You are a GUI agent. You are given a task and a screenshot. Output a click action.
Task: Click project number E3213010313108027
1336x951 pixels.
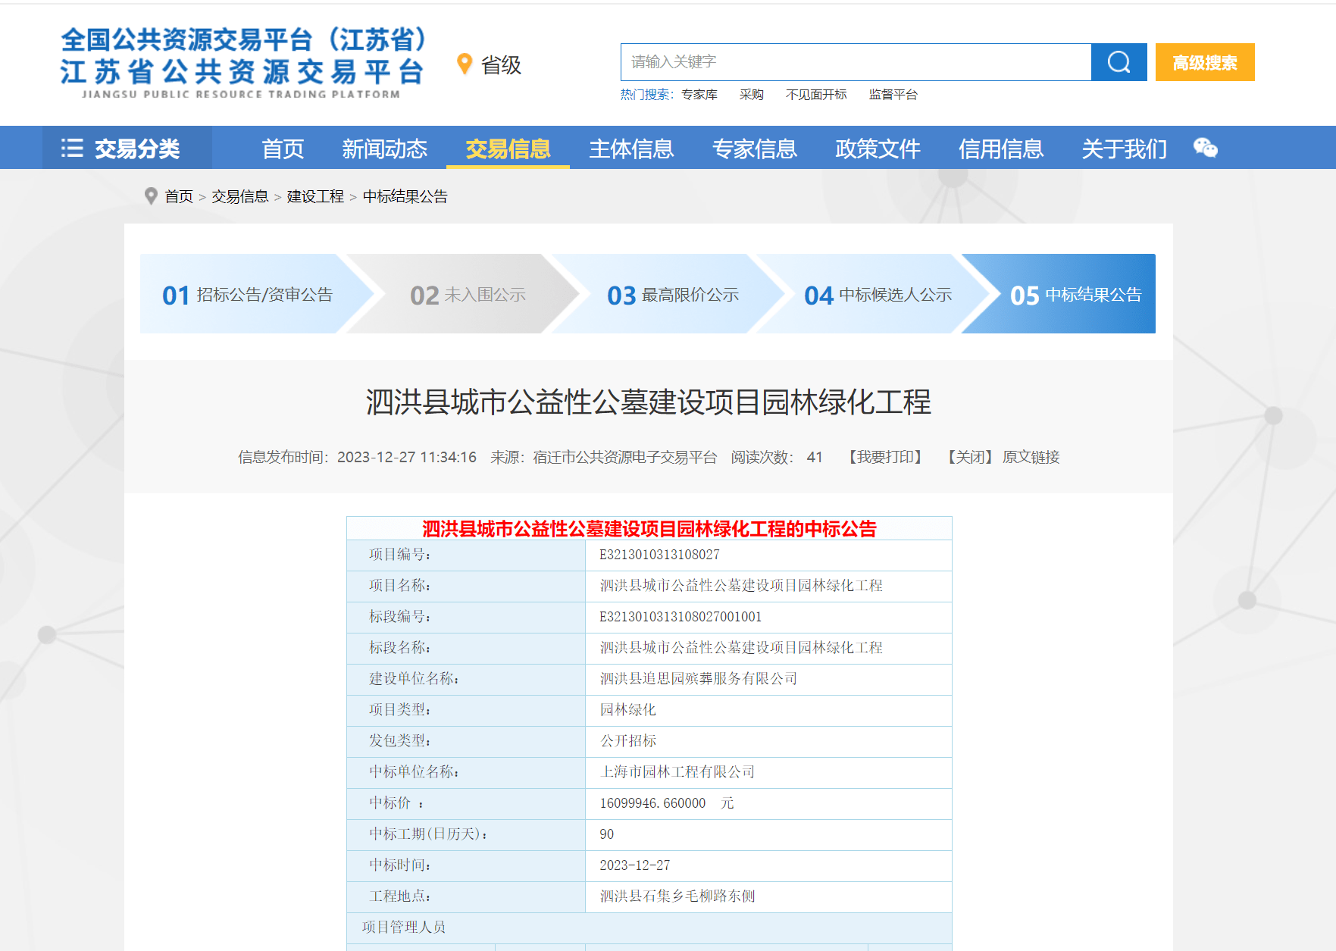tap(659, 555)
